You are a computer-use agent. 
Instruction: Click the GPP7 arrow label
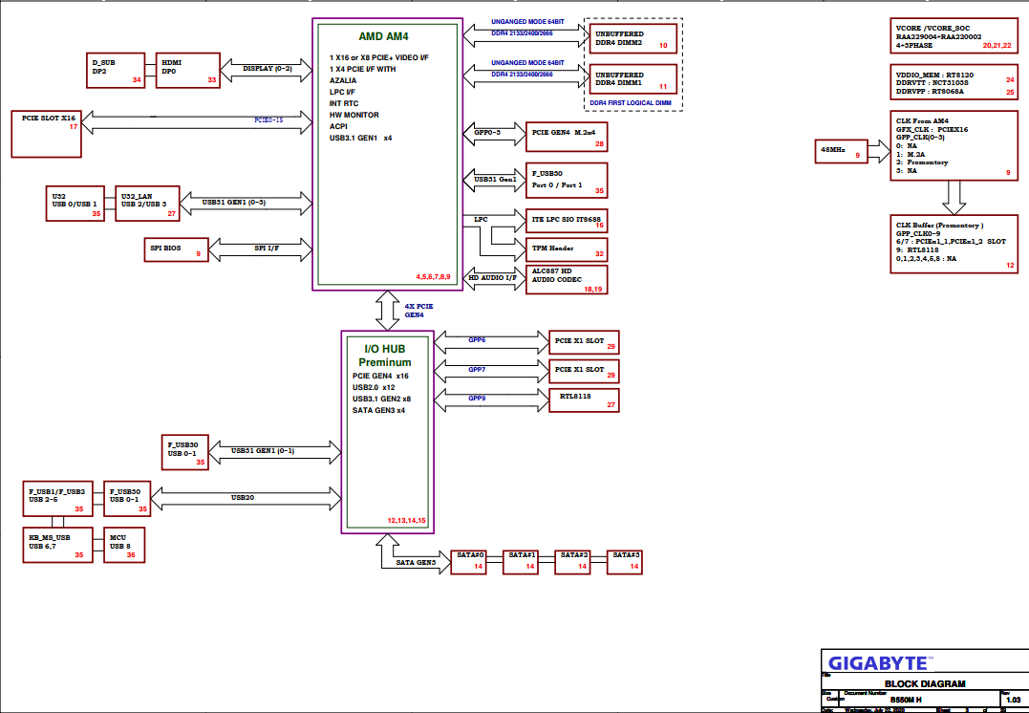pyautogui.click(x=477, y=370)
